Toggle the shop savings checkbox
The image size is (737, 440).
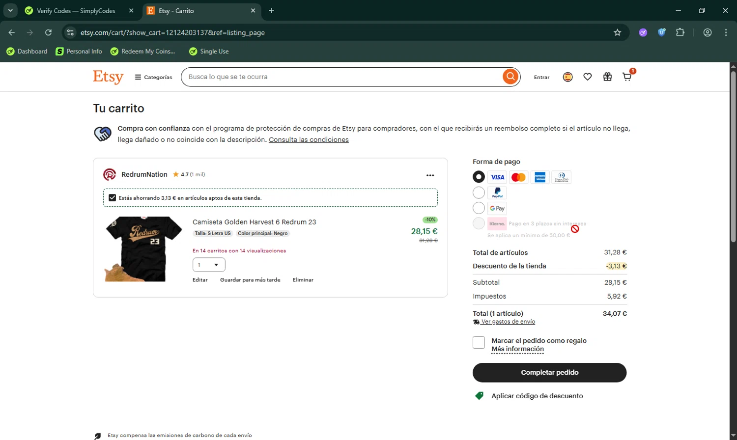[112, 198]
